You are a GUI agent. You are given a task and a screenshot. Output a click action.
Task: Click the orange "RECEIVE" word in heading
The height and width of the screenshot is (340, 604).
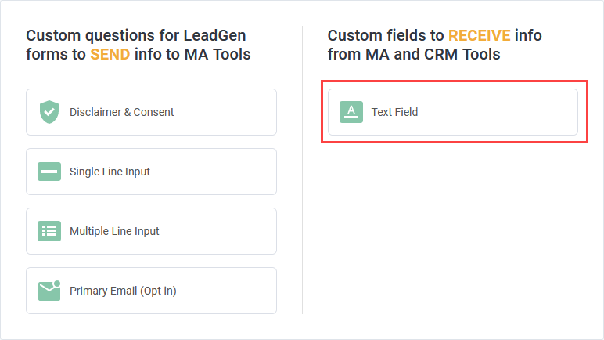tap(479, 35)
